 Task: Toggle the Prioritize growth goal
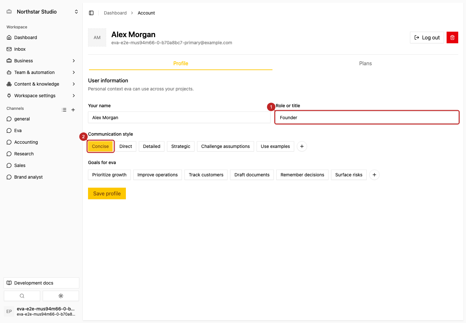[x=109, y=175]
